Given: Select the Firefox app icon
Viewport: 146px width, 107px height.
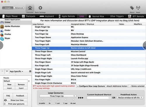Looking at the screenshot, I should (x=2, y=35).
